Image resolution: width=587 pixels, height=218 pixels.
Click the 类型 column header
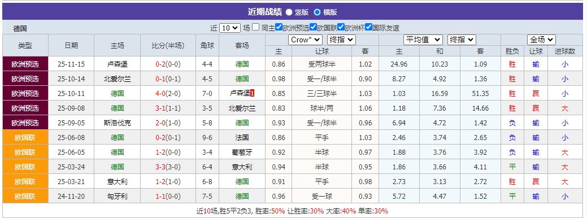pos(25,45)
